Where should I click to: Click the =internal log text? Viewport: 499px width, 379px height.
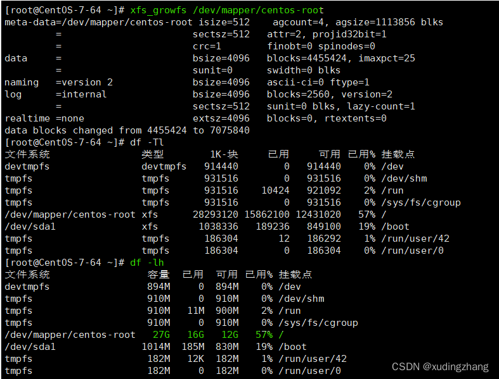81,94
